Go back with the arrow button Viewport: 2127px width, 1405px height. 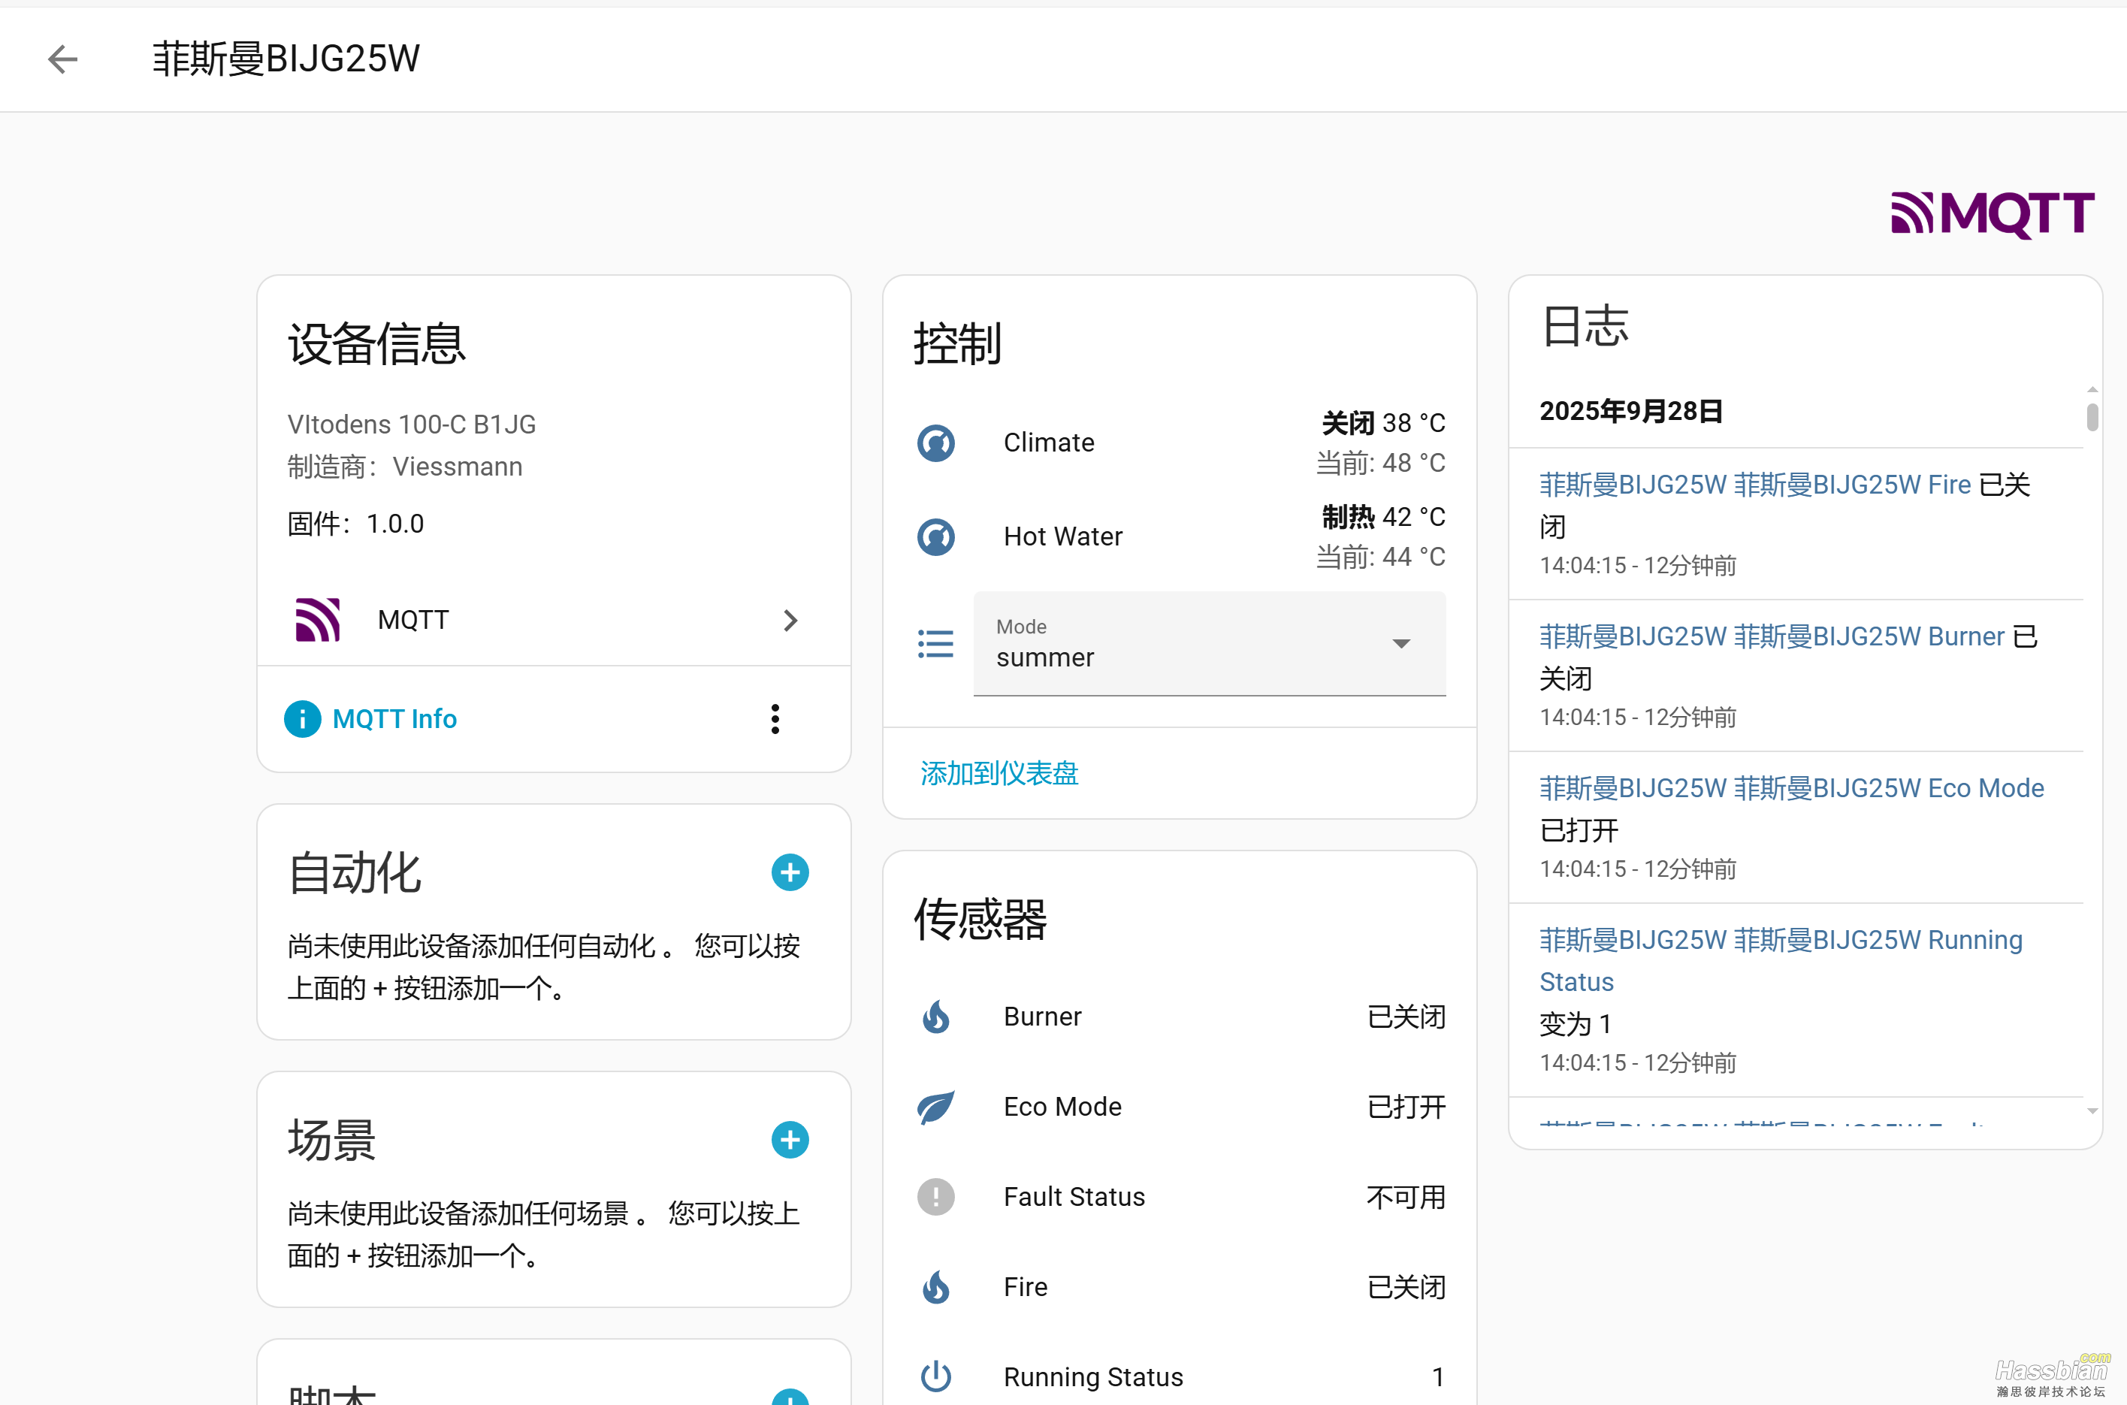coord(62,59)
